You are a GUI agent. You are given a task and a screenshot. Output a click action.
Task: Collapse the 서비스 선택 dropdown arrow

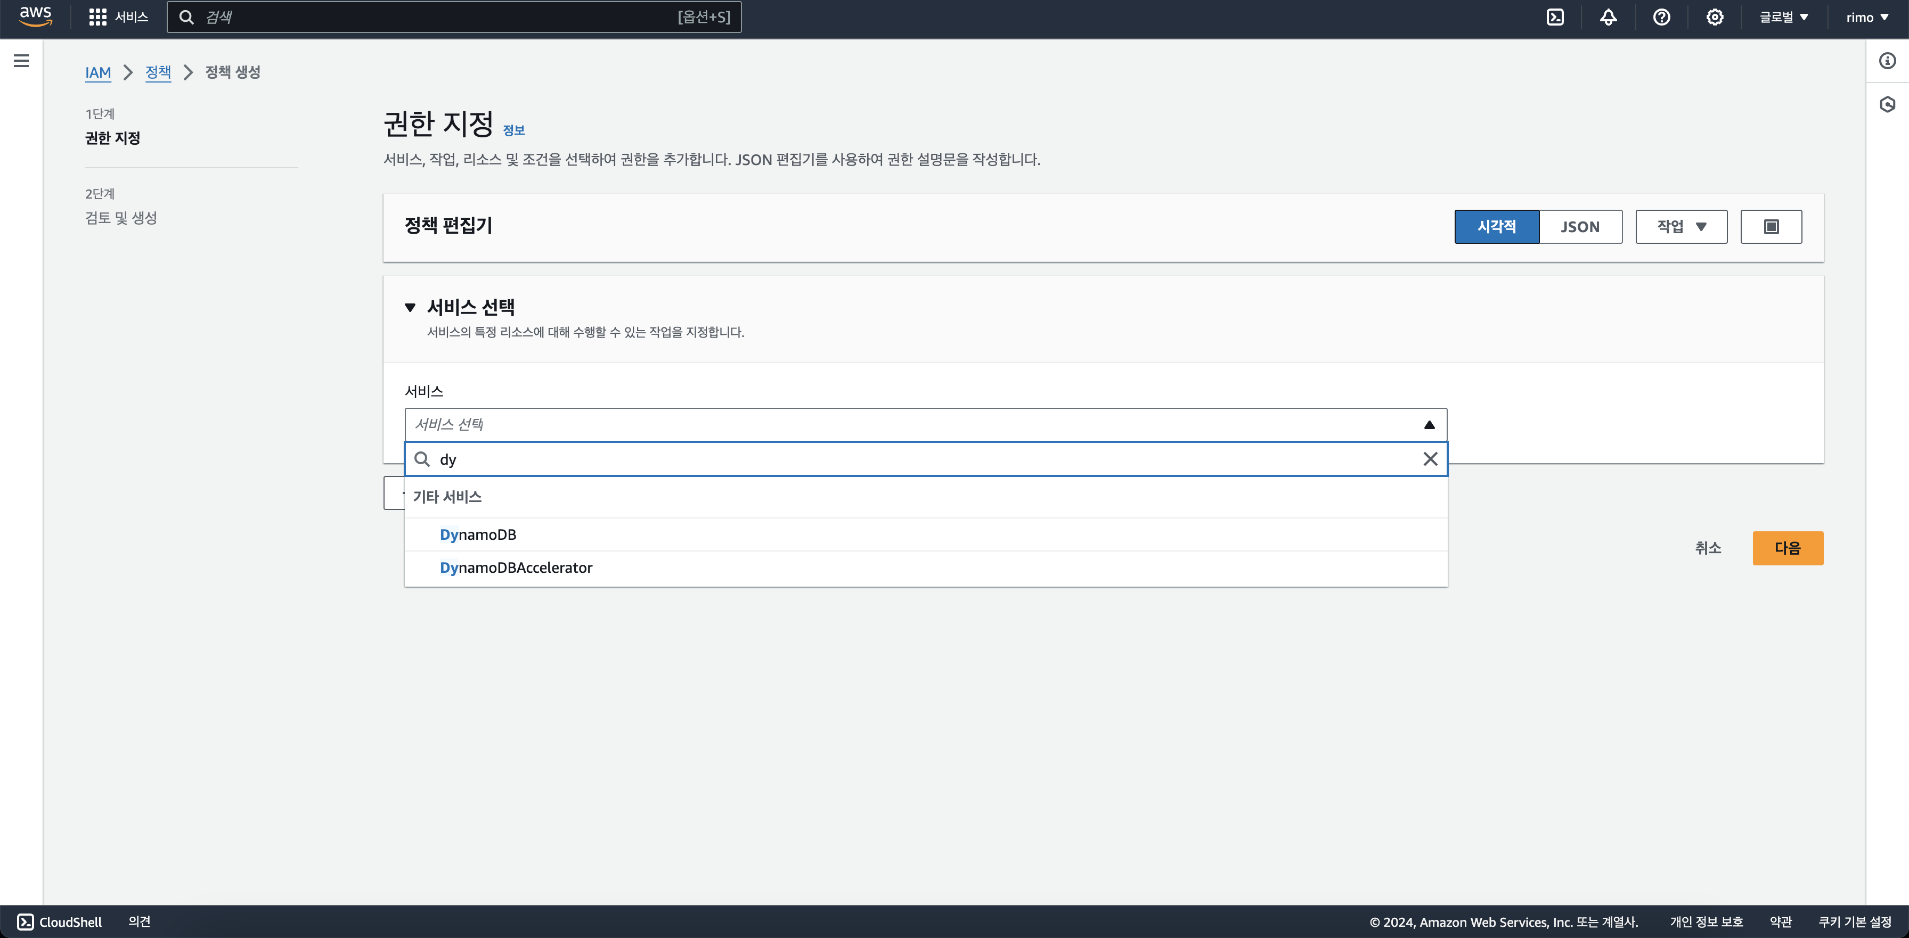pyautogui.click(x=1430, y=424)
